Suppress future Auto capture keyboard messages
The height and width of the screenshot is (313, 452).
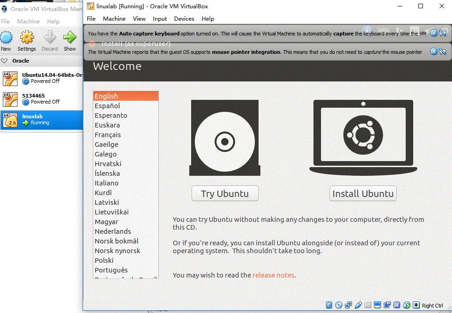coord(443,33)
